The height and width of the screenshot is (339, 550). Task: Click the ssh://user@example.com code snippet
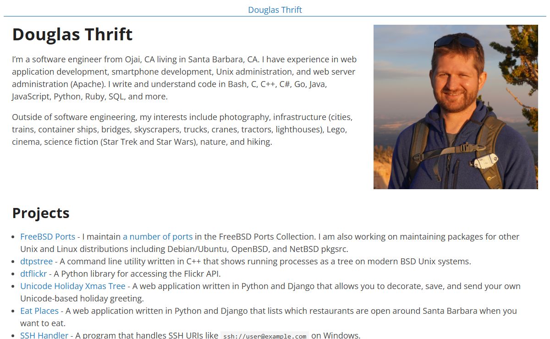pyautogui.click(x=264, y=336)
